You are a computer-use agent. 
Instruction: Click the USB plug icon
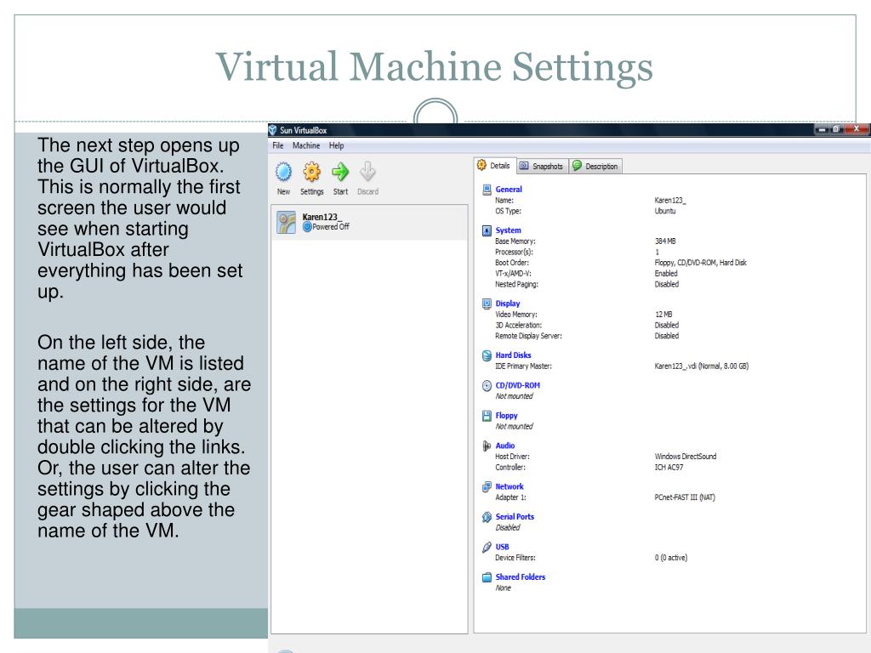(x=487, y=547)
